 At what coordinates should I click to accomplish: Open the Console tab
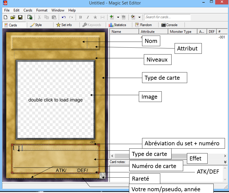point(169,25)
